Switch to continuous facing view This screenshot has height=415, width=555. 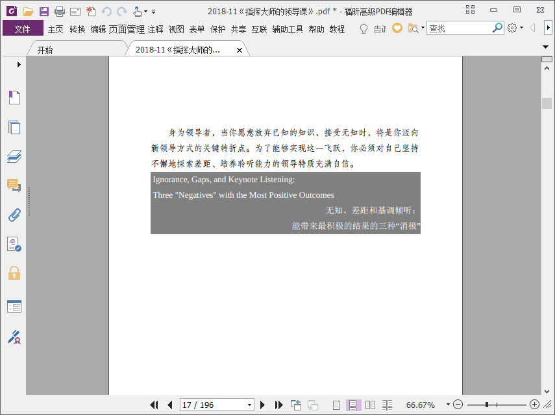pos(387,405)
